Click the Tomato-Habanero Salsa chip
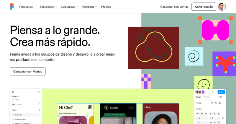 115,115
